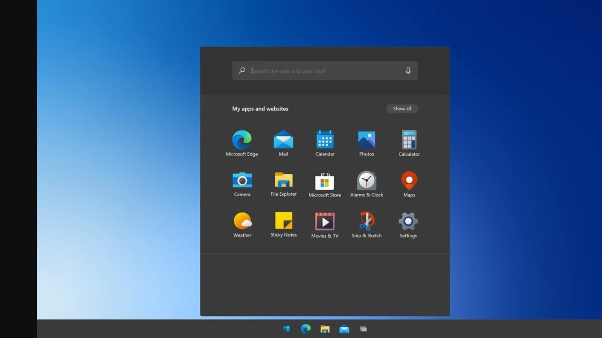Viewport: 602px width, 338px height.
Task: Open Sticky Notes
Action: click(x=283, y=225)
